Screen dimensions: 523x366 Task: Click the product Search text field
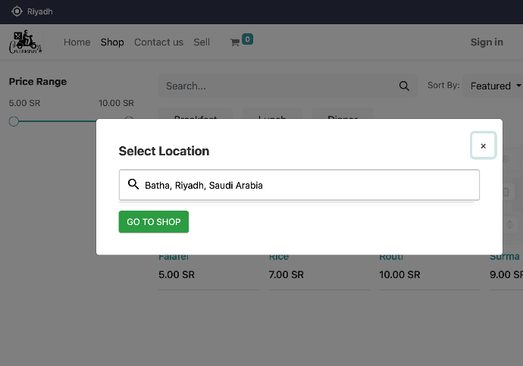tap(277, 86)
